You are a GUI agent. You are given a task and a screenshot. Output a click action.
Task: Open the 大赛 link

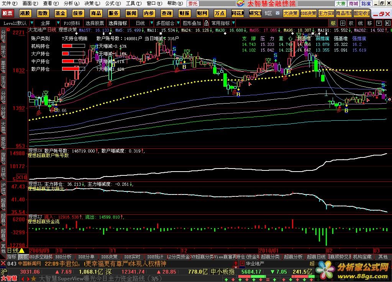pos(341,3)
